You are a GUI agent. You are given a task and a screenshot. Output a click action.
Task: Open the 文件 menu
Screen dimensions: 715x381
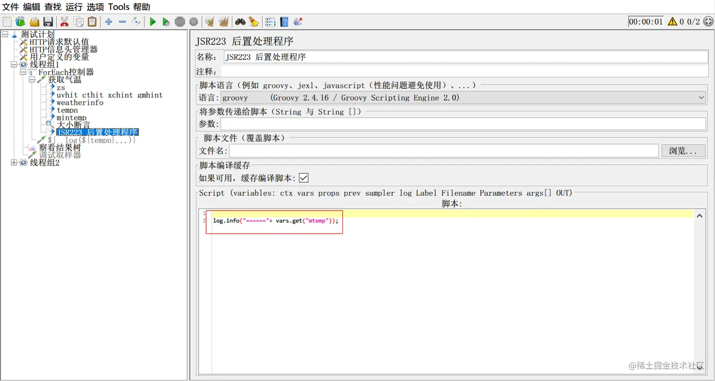pos(10,7)
